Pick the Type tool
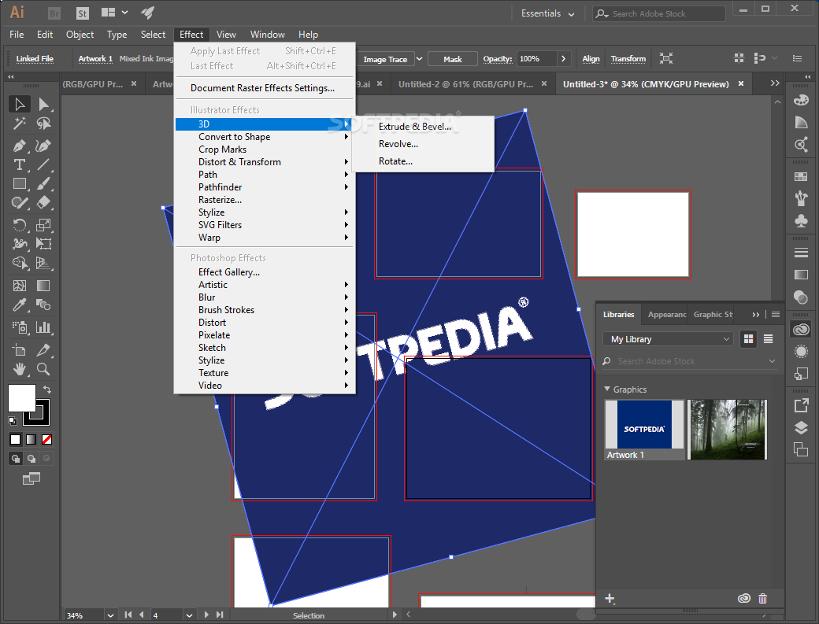The image size is (819, 624). (x=20, y=165)
